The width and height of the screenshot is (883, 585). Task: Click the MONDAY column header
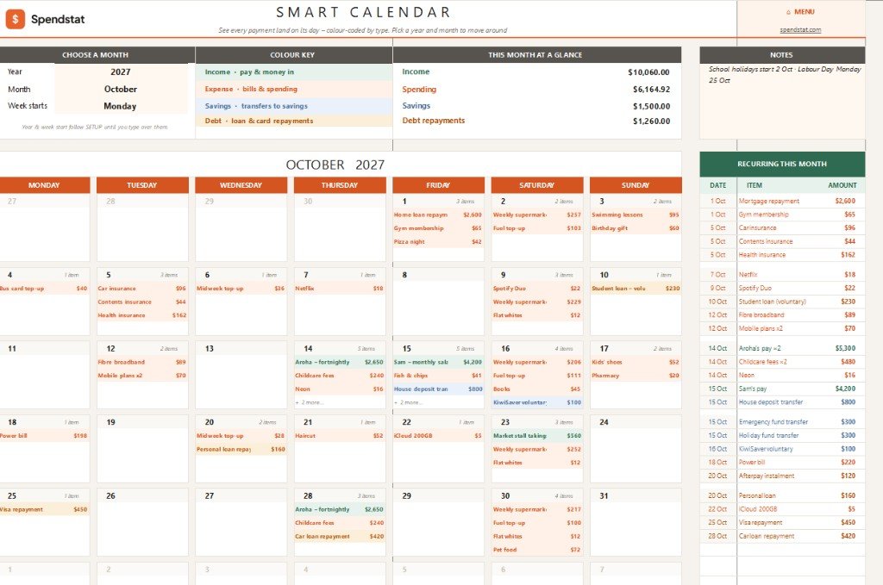tap(44, 185)
